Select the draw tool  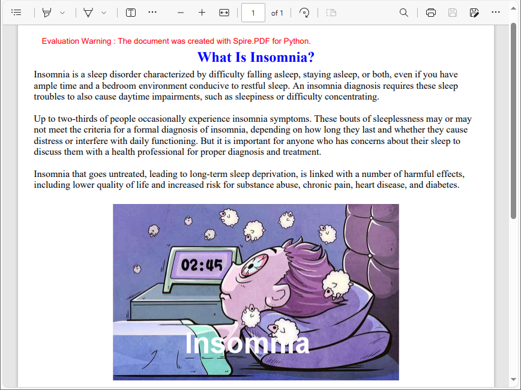pyautogui.click(x=88, y=12)
